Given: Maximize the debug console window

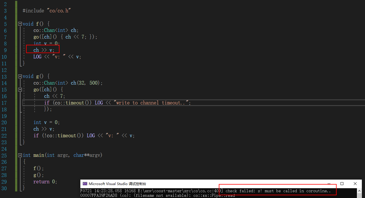Looking at the screenshot, I should click(342, 184).
